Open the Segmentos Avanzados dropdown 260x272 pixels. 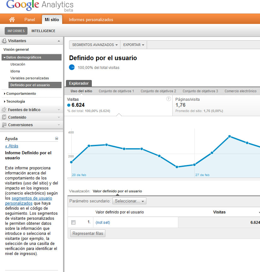pos(95,45)
